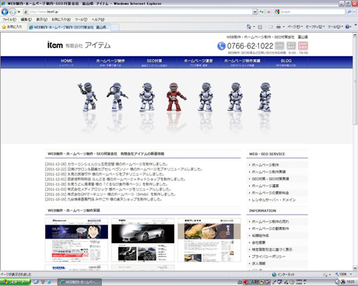This screenshot has height=286, width=358.
Task: Expand the zoom level 100% dropdown
Action: (351, 274)
